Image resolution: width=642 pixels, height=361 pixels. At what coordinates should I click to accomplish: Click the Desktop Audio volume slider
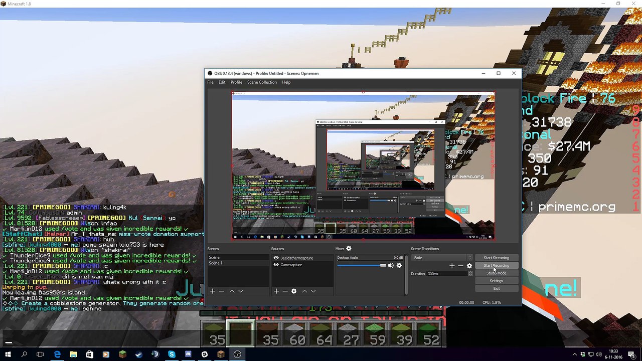pyautogui.click(x=362, y=265)
